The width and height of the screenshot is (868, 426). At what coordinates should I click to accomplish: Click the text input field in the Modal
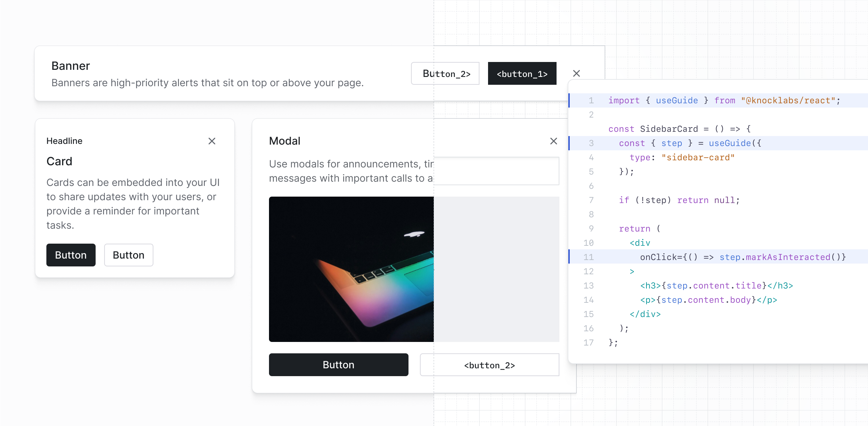[x=496, y=171]
